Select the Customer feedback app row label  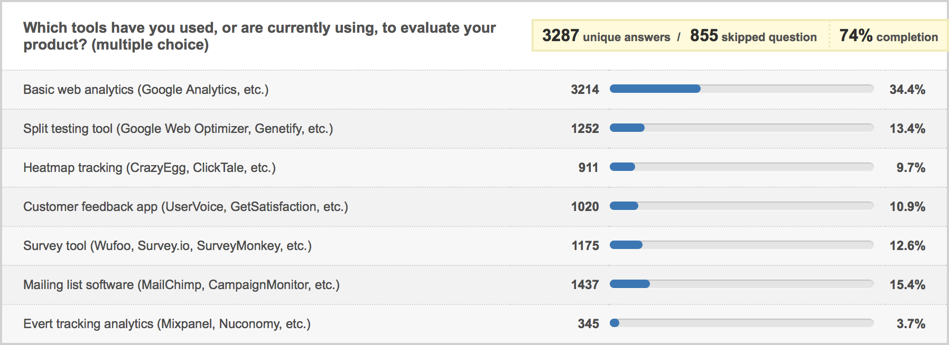(185, 207)
